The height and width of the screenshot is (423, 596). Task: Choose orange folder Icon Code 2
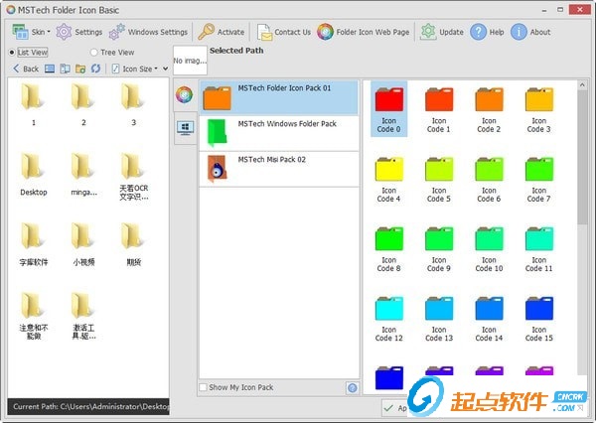[489, 109]
